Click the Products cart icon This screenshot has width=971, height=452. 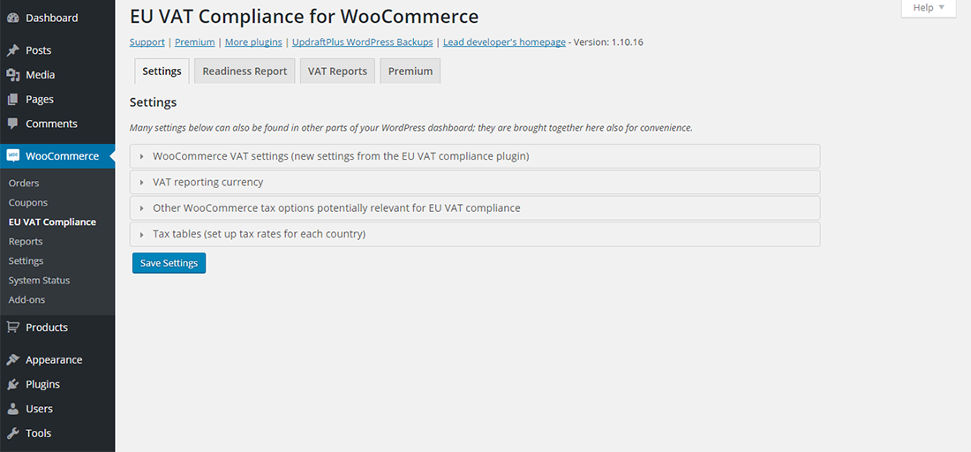[13, 328]
